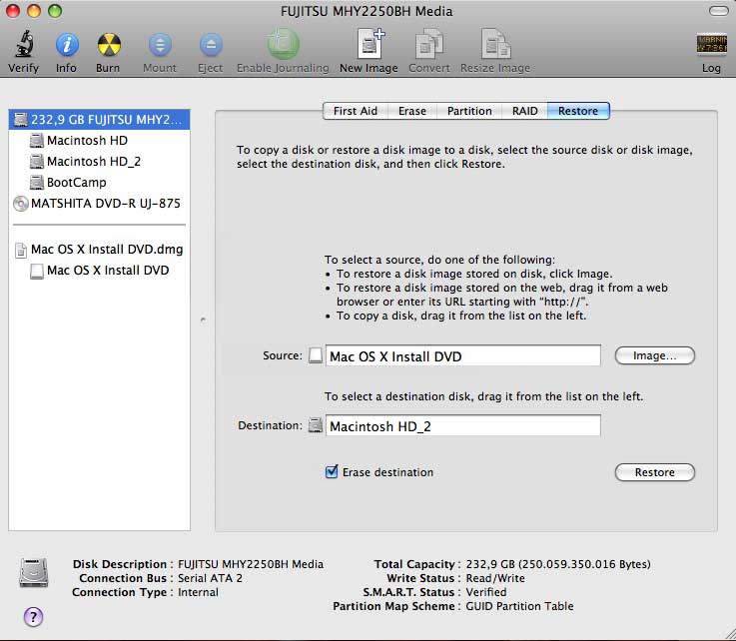
Task: Click the Verify microscope icon
Action: coord(23,44)
